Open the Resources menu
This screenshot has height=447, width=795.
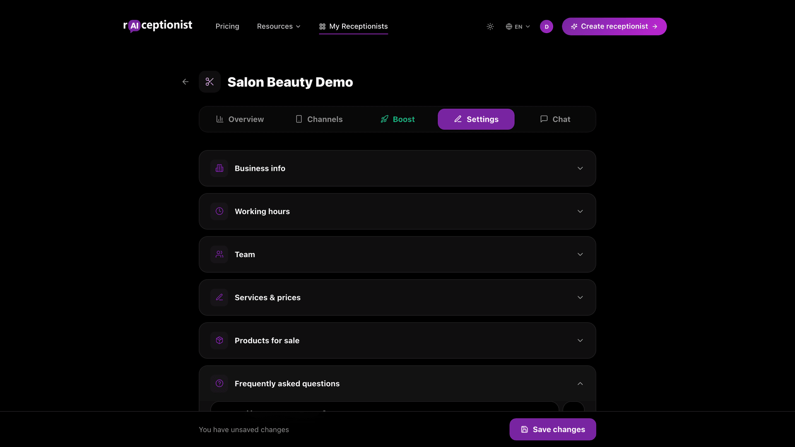(x=279, y=26)
